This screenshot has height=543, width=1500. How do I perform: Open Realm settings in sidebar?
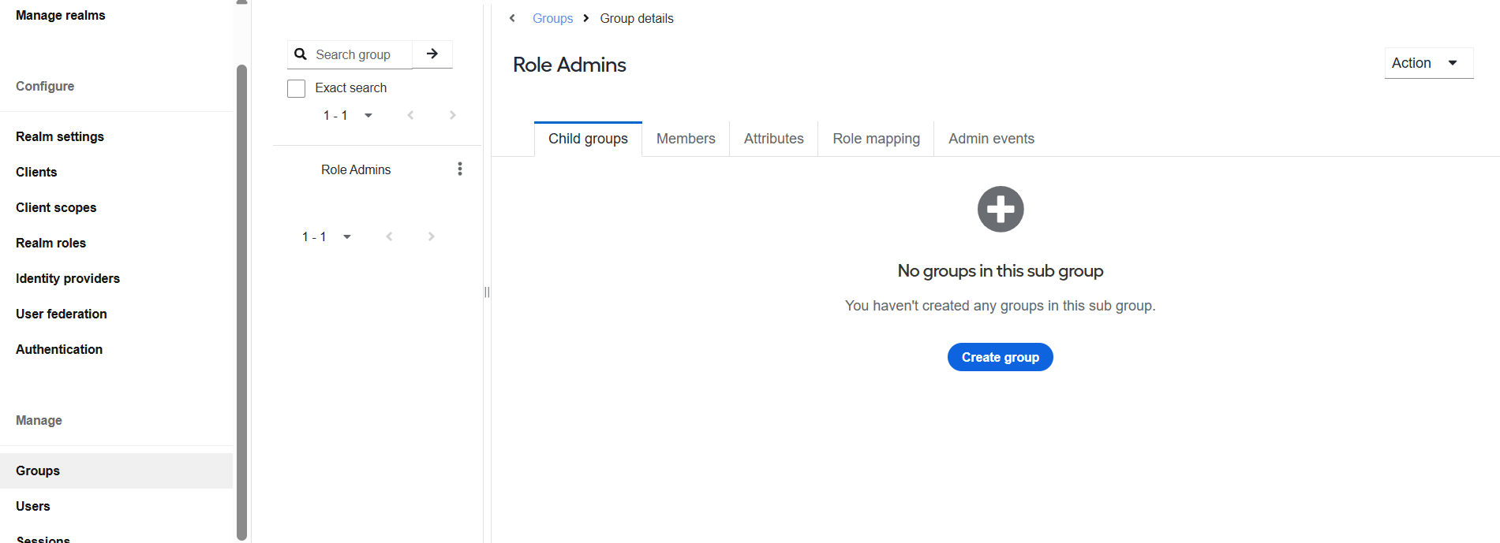click(x=60, y=136)
